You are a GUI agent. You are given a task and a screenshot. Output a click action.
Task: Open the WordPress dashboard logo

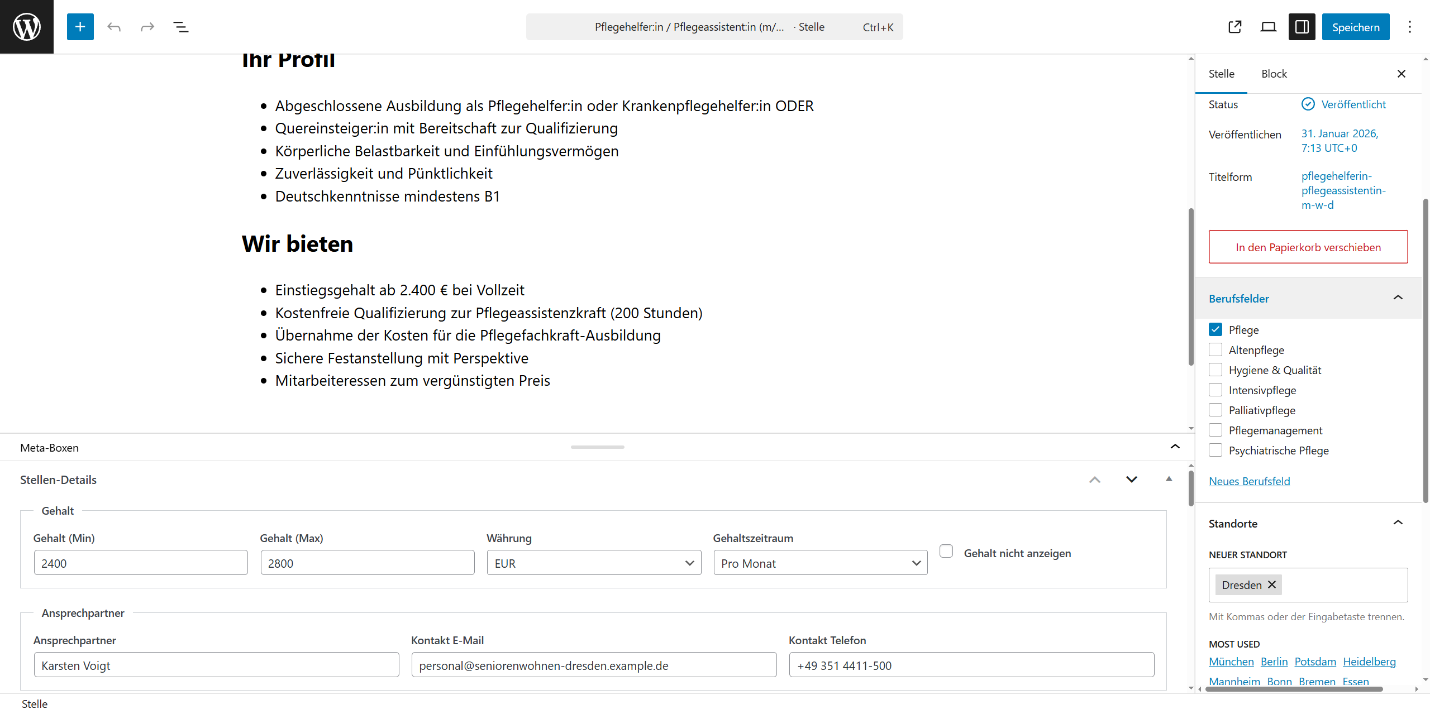tap(26, 26)
